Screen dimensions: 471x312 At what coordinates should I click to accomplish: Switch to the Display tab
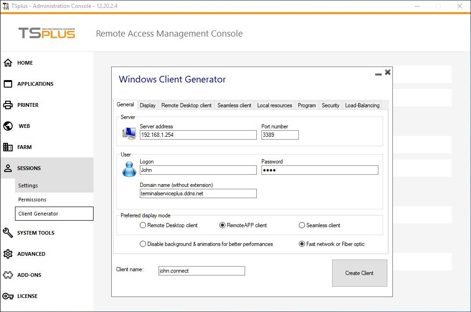pos(147,105)
